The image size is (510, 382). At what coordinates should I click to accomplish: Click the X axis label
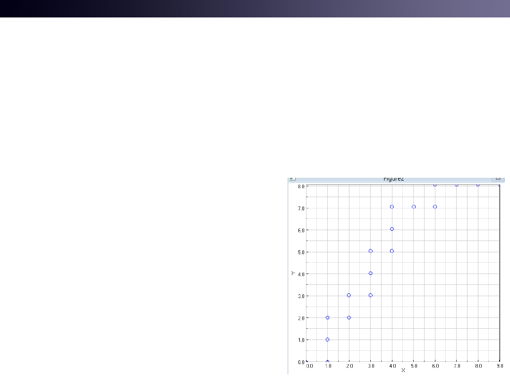[x=403, y=370]
